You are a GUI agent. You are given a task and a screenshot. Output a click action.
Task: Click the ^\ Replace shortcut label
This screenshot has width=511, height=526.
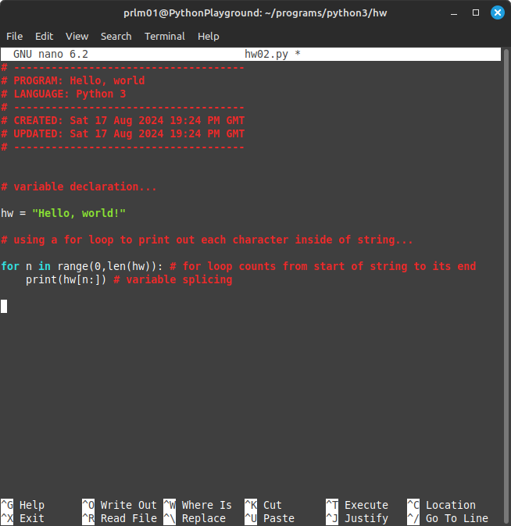195,518
